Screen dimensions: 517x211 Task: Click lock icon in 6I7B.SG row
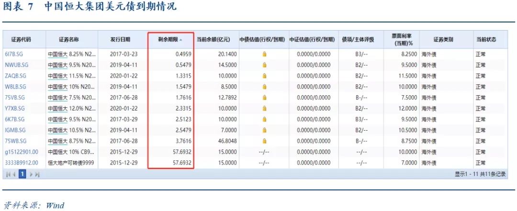(264, 54)
